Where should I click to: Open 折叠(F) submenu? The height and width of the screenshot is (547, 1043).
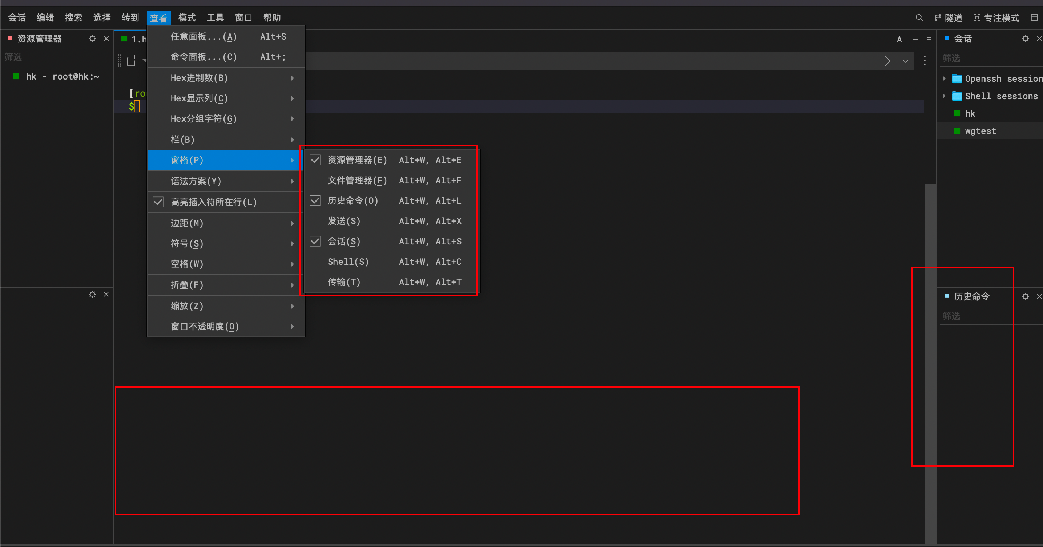tap(226, 285)
